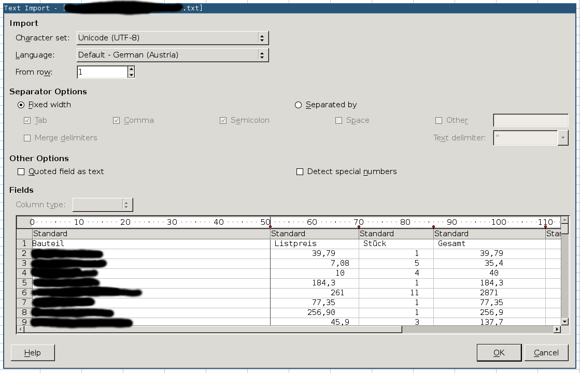Click the Gesamt value 2871
The width and height of the screenshot is (580, 373).
coord(489,293)
